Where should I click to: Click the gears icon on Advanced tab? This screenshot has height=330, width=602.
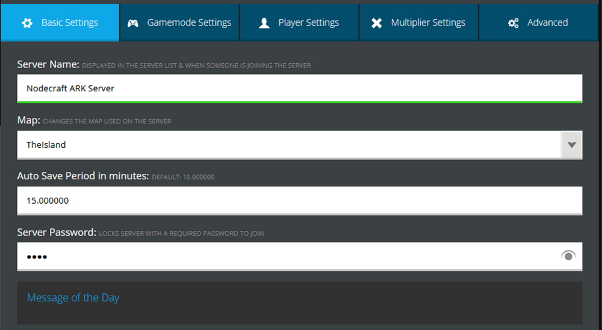click(x=514, y=23)
